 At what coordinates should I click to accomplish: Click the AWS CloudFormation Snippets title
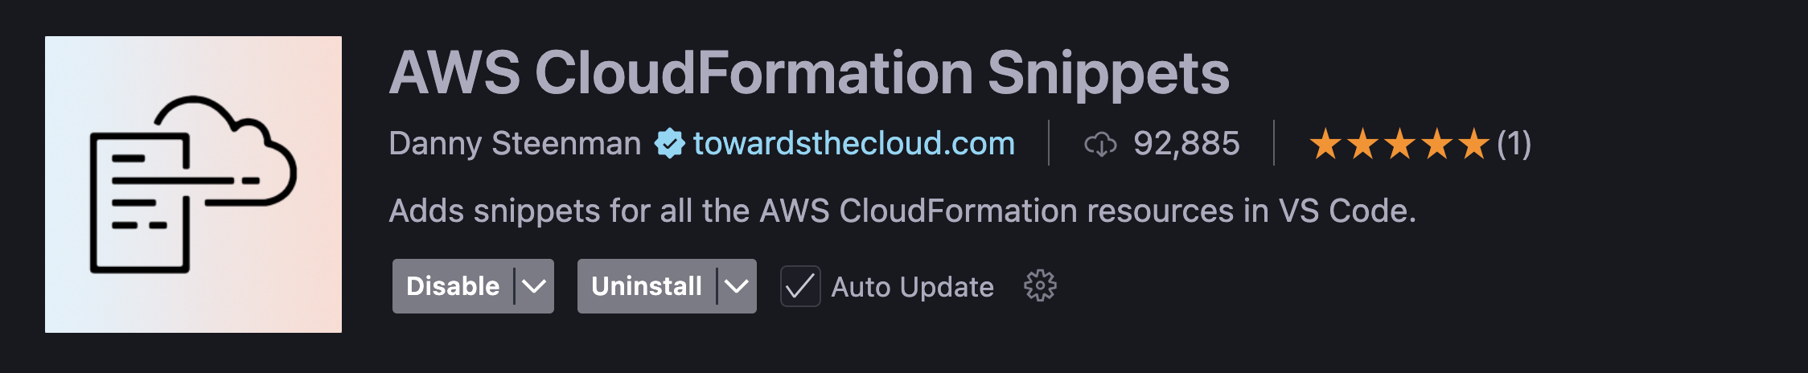[x=809, y=73]
